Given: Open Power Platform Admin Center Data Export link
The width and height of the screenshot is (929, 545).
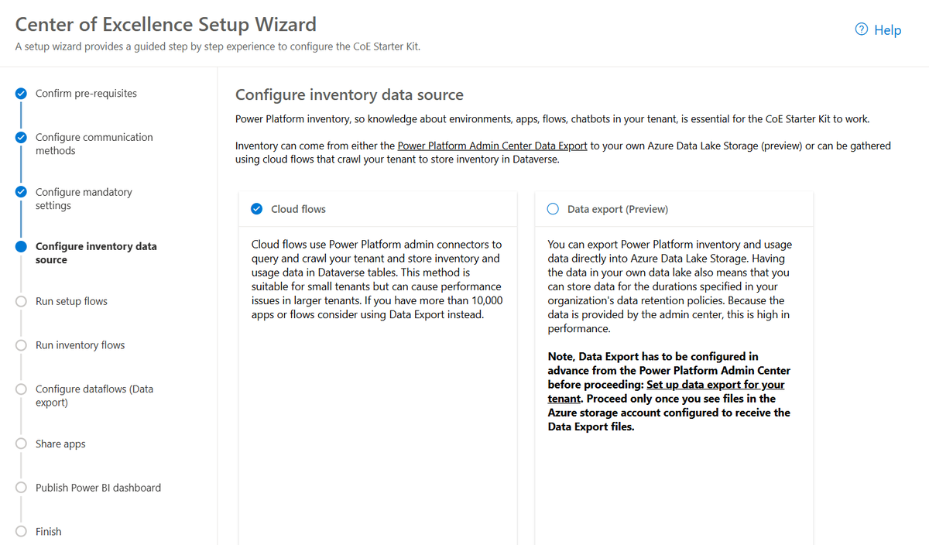Looking at the screenshot, I should (x=492, y=146).
